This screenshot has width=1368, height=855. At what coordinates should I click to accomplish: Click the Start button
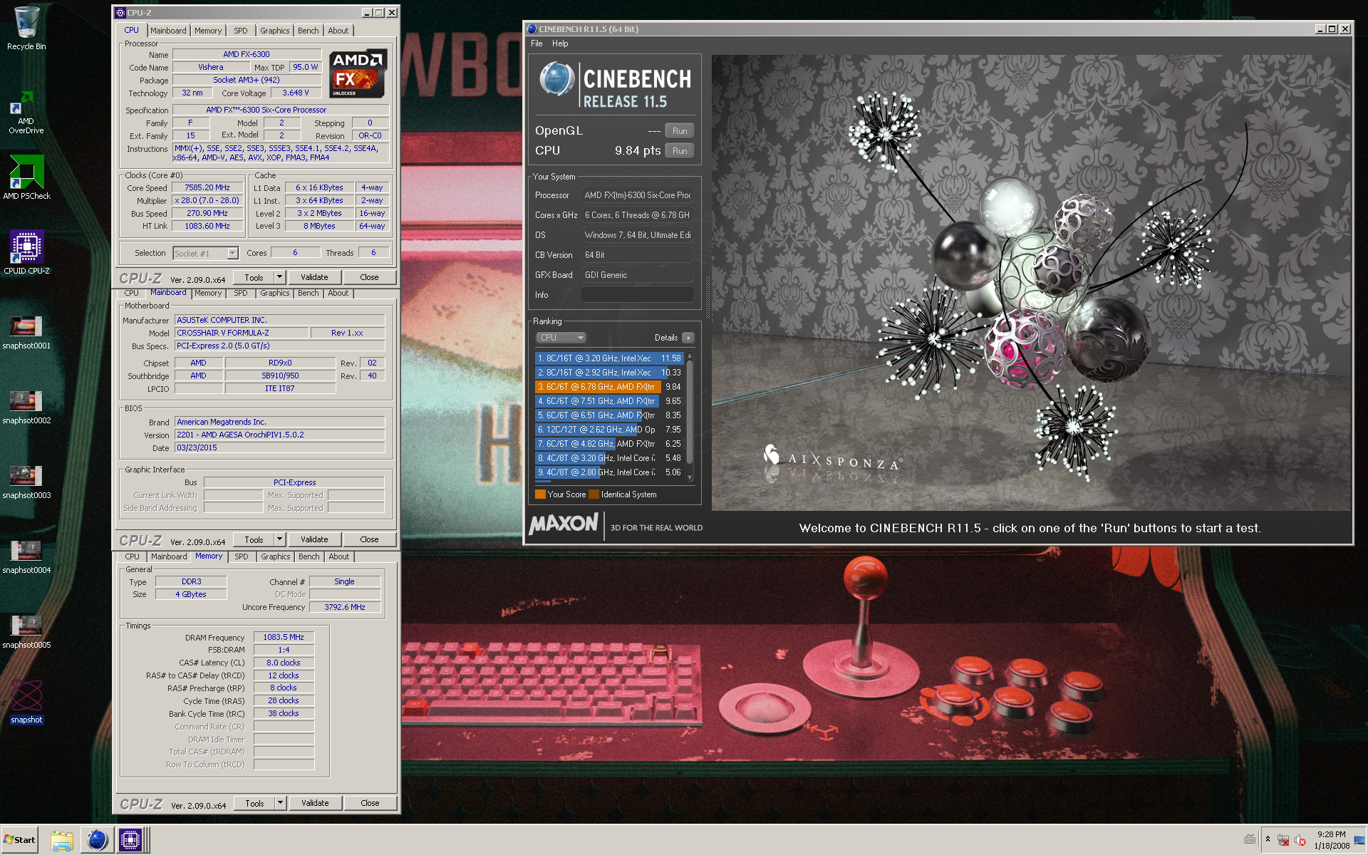click(19, 840)
